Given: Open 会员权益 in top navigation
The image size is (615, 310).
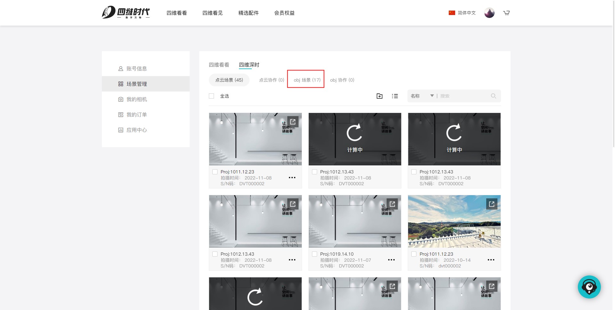Looking at the screenshot, I should tap(284, 13).
